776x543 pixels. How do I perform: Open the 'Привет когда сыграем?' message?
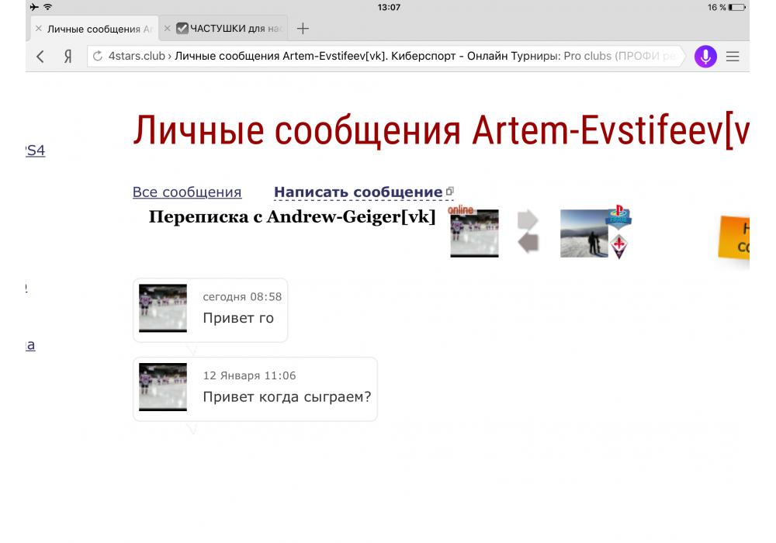(286, 396)
